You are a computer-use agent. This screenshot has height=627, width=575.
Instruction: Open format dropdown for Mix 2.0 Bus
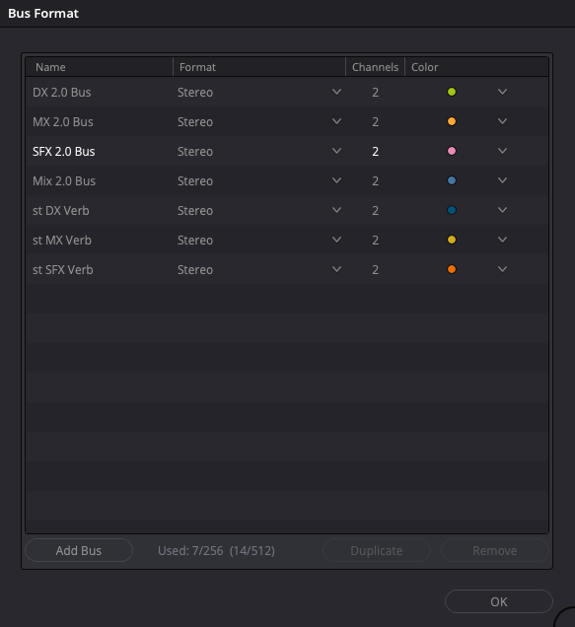(336, 180)
